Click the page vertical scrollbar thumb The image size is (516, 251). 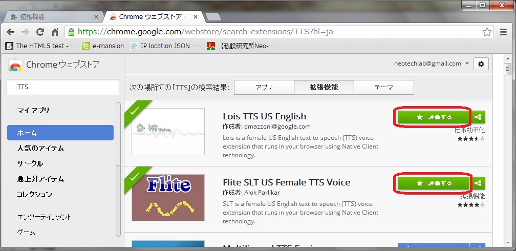coord(508,70)
